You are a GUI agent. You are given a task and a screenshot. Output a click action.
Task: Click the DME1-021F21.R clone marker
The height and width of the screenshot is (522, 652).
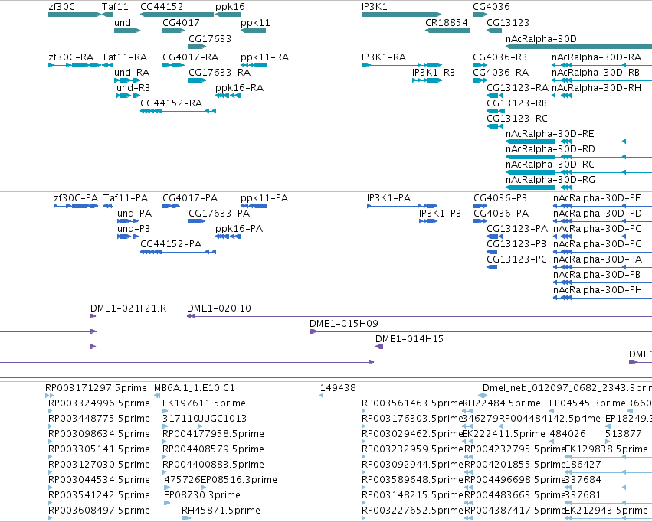93,316
